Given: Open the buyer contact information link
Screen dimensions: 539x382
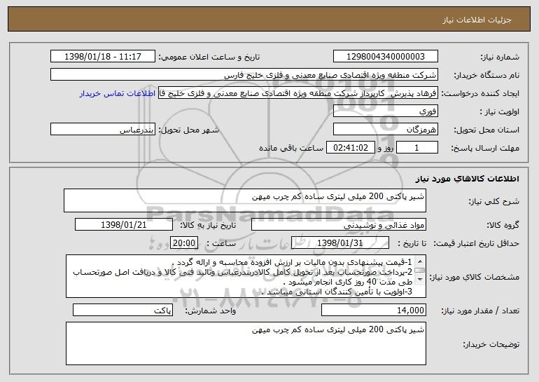Looking at the screenshot, I should (118, 94).
